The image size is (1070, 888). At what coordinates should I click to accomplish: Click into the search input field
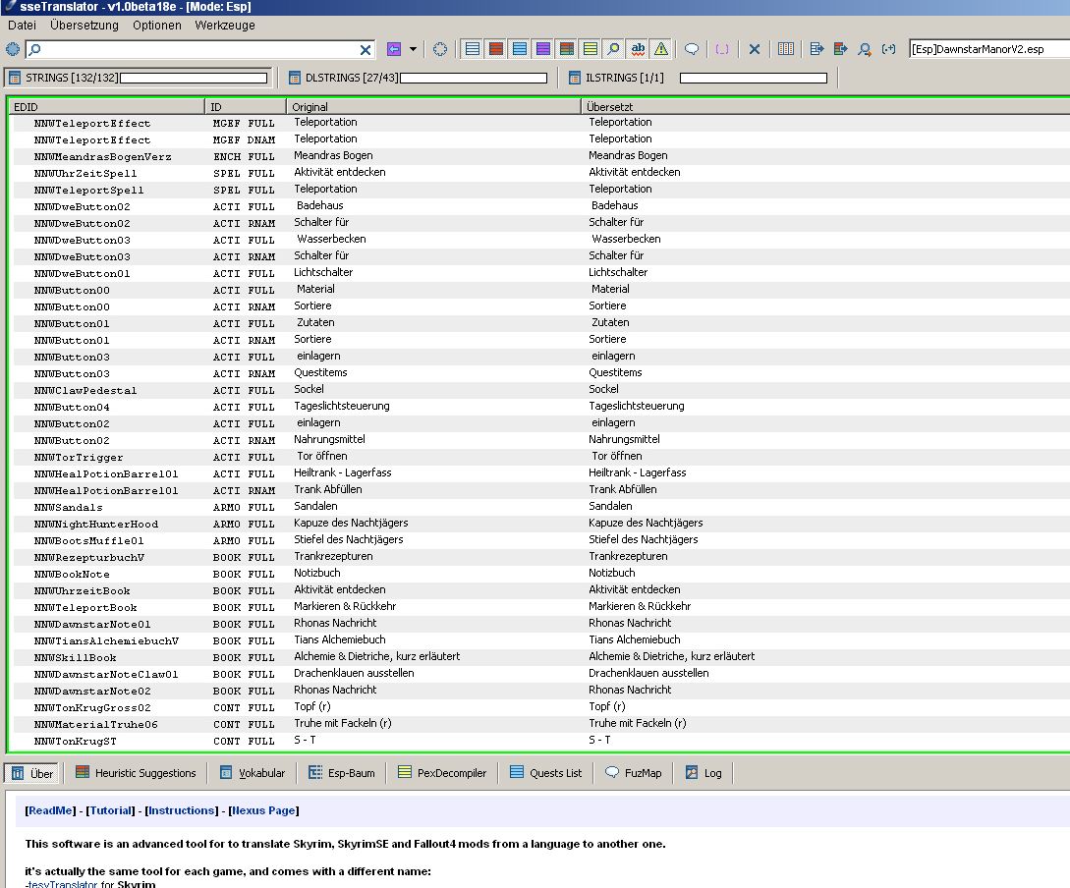pos(197,49)
